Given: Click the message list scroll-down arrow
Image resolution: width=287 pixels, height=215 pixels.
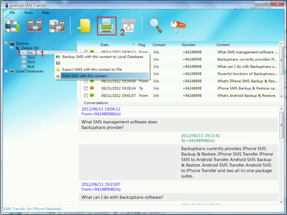Looking at the screenshot, I should click(282, 97).
